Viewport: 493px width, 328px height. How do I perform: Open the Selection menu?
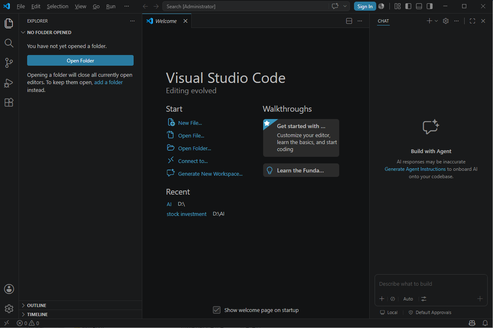58,6
